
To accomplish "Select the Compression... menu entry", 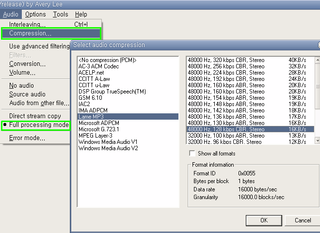I will coord(51,33).
